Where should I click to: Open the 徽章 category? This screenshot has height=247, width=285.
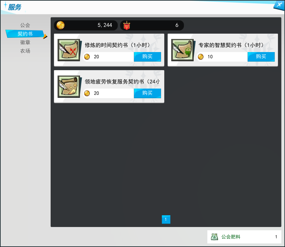pyautogui.click(x=25, y=43)
